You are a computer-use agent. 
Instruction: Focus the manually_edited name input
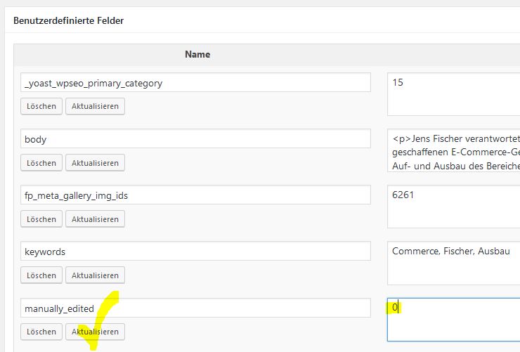(195, 308)
